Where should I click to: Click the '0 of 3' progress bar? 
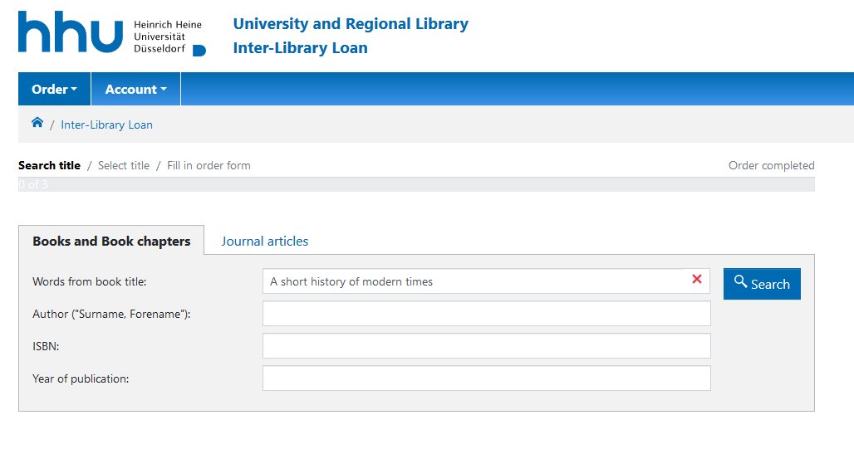pos(415,184)
